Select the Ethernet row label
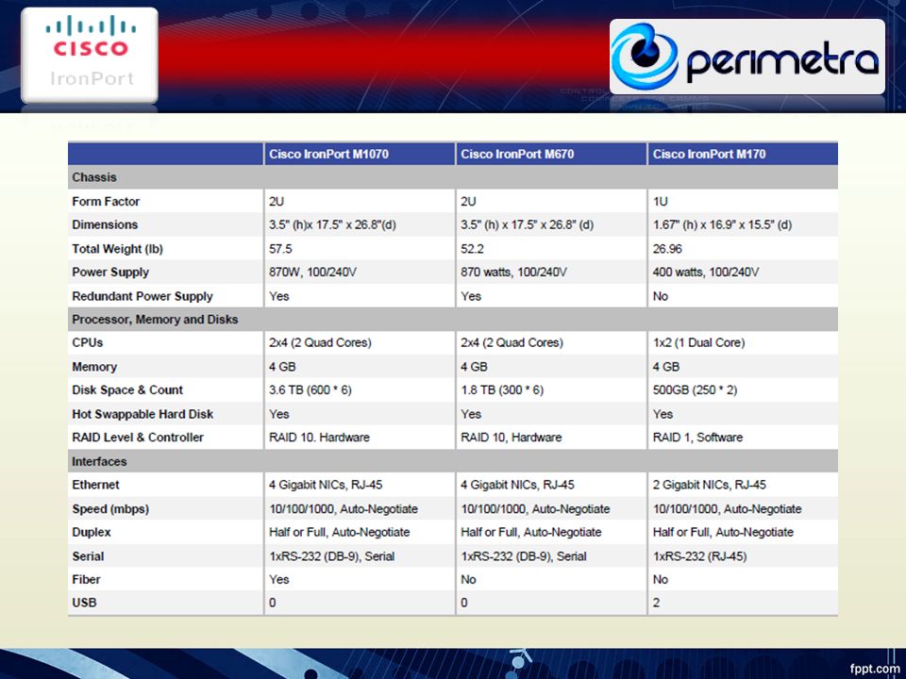The height and width of the screenshot is (679, 906). 95,485
